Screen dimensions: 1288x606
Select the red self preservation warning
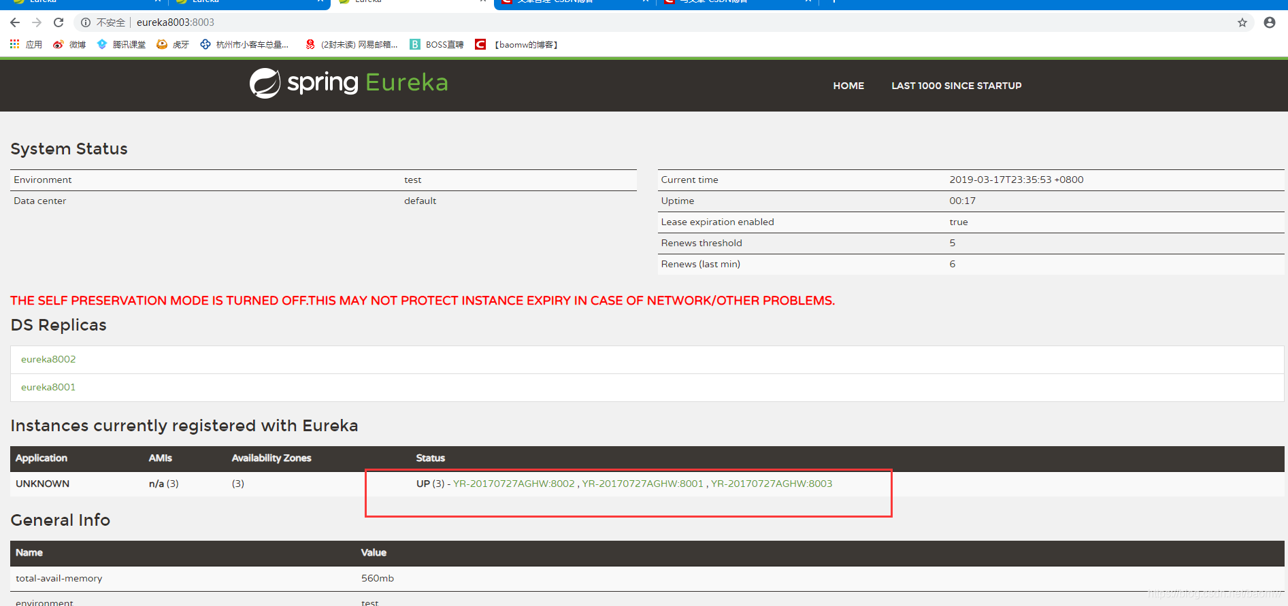click(x=423, y=301)
